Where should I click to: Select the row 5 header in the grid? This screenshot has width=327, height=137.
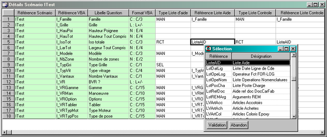tap(8, 42)
